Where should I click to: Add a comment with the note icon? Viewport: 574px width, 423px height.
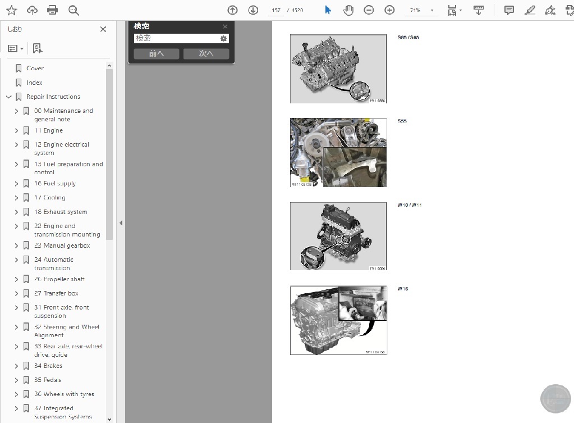(x=509, y=10)
